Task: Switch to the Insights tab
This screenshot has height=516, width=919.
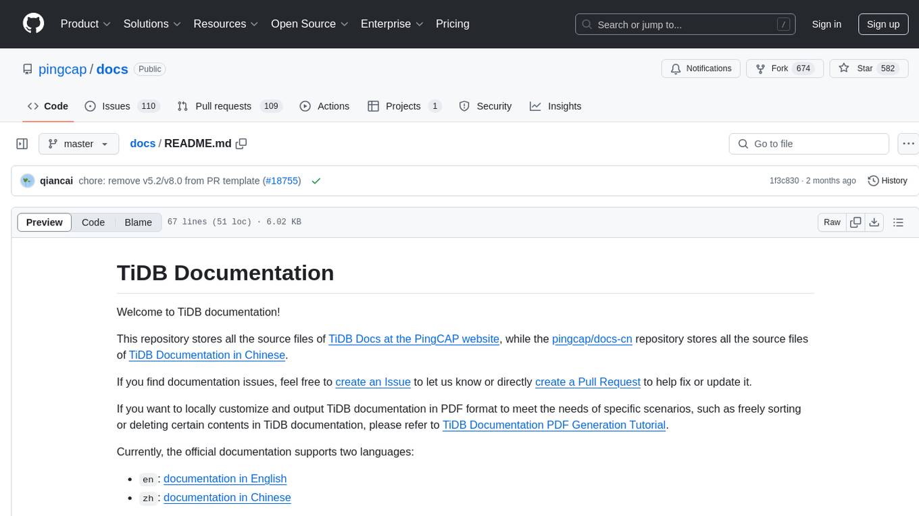Action: [x=555, y=106]
